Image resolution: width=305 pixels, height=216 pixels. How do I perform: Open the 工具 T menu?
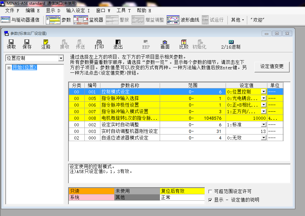click(x=124, y=10)
